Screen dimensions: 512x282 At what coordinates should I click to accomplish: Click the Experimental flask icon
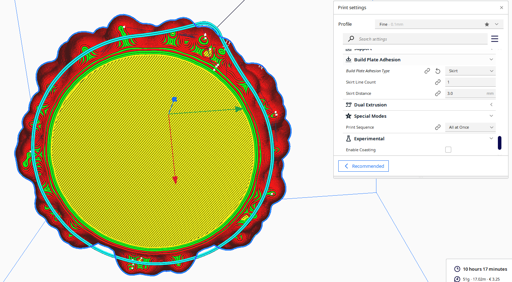pyautogui.click(x=349, y=139)
